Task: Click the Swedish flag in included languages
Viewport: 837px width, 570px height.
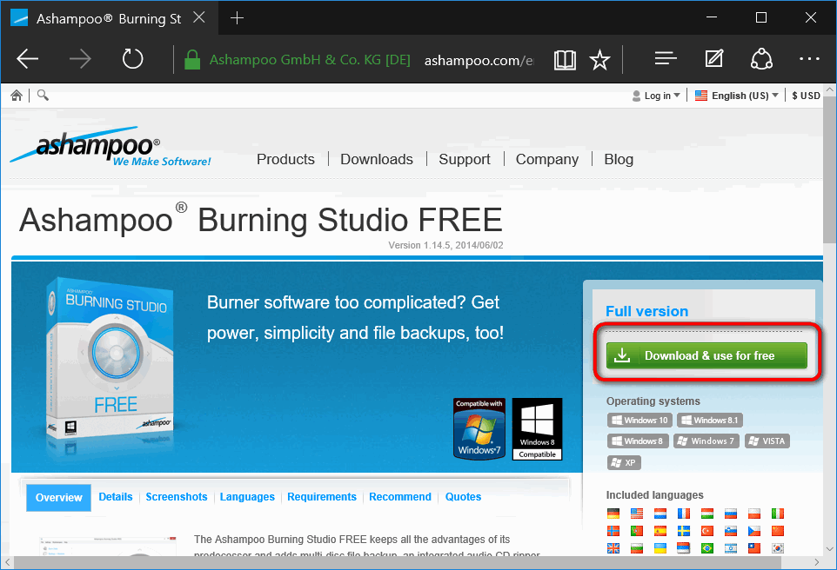Action: [683, 531]
